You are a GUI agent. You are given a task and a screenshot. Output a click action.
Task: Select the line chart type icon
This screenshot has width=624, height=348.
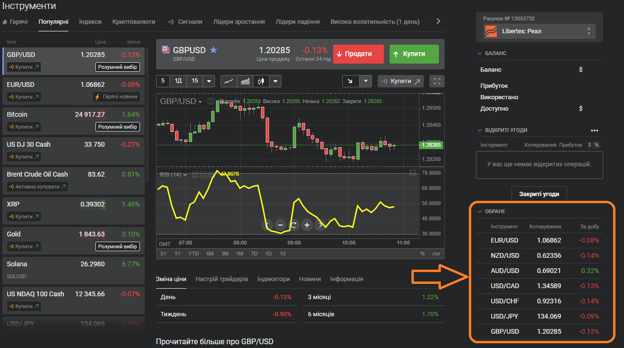(229, 81)
